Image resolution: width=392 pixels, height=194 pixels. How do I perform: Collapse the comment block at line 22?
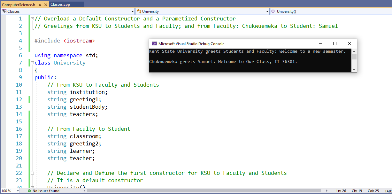tap(32, 173)
